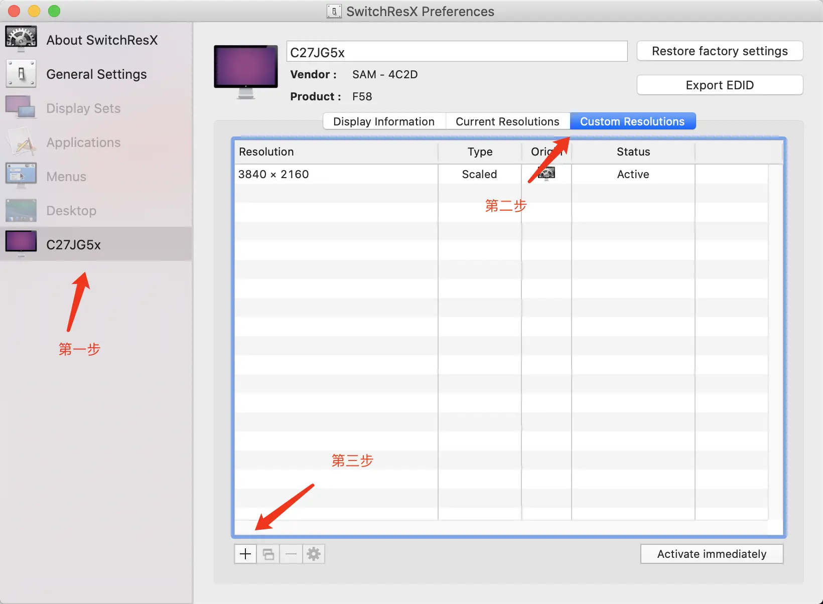The width and height of the screenshot is (823, 604).
Task: Open the About SwitchResX section icon
Action: point(21,39)
